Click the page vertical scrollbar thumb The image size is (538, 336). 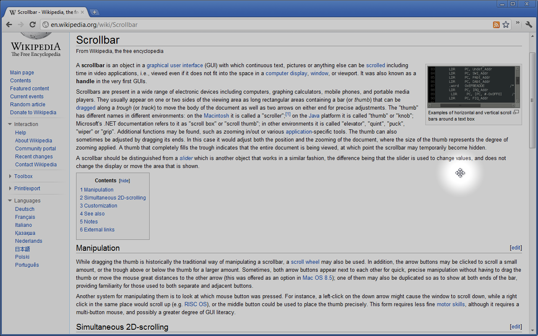coord(532,100)
